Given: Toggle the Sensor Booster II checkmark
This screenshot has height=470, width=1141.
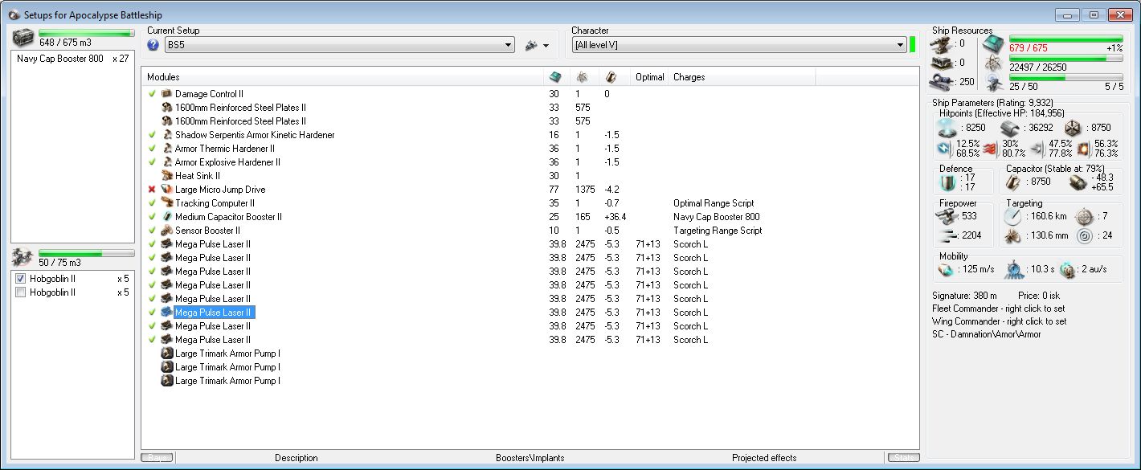Looking at the screenshot, I should (152, 231).
